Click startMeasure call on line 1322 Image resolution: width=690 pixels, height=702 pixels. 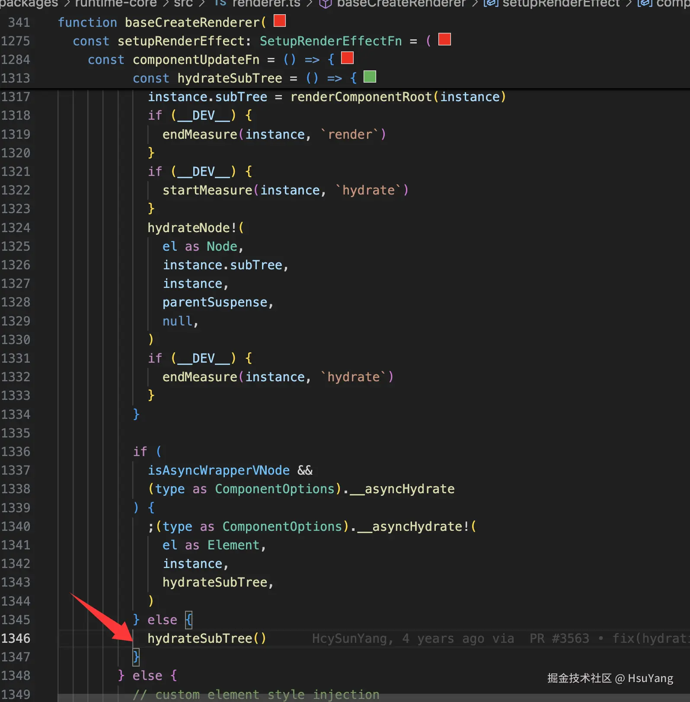point(285,190)
